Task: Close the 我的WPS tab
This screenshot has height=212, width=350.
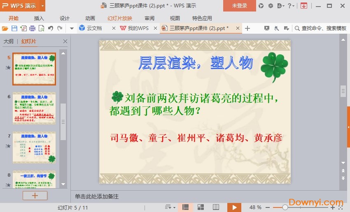Action: click(x=156, y=28)
